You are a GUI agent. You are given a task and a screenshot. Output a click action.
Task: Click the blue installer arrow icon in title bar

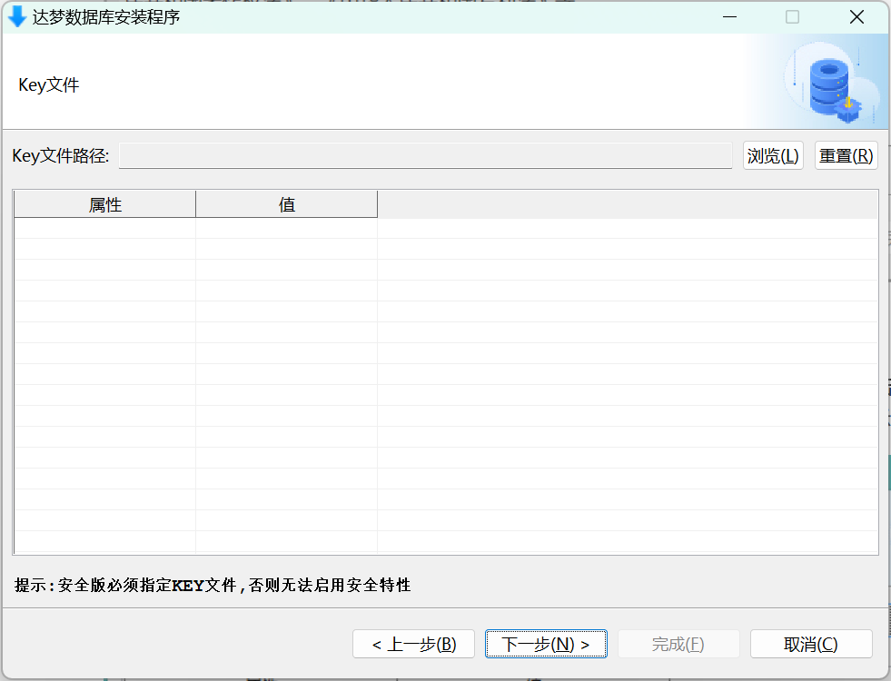(17, 17)
